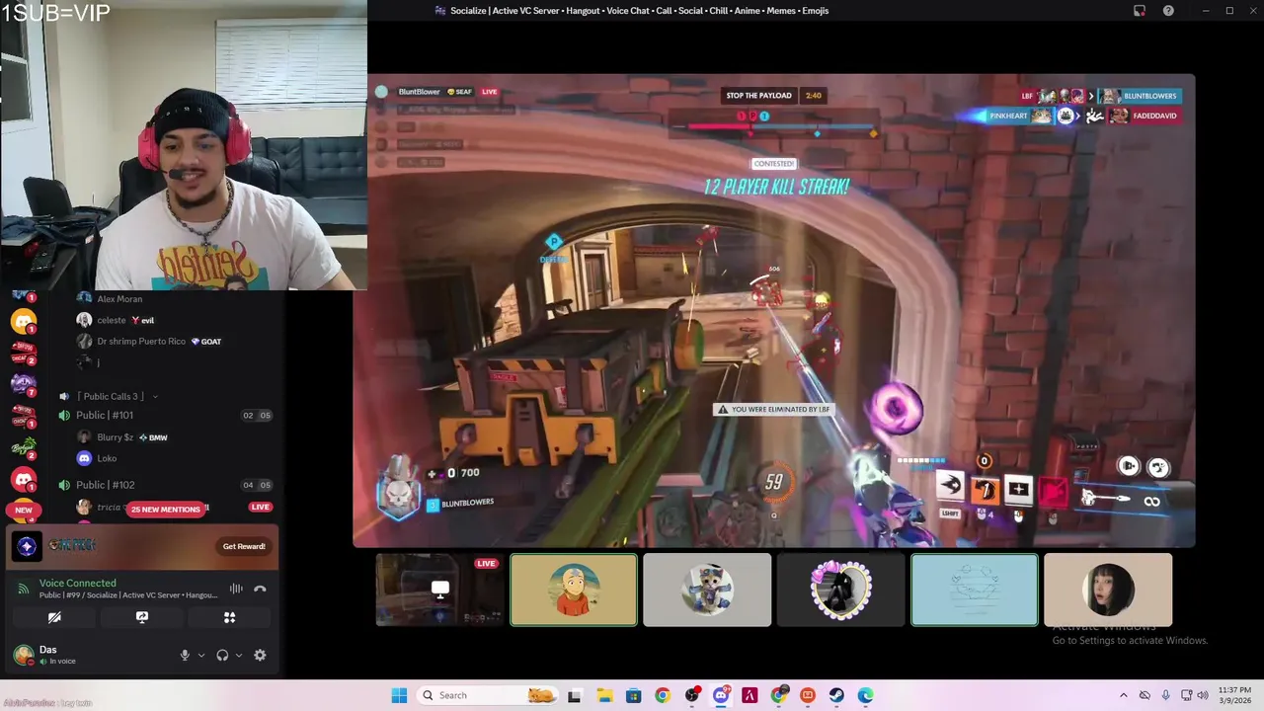Open the activities launcher button
This screenshot has height=711, width=1264.
tap(229, 617)
